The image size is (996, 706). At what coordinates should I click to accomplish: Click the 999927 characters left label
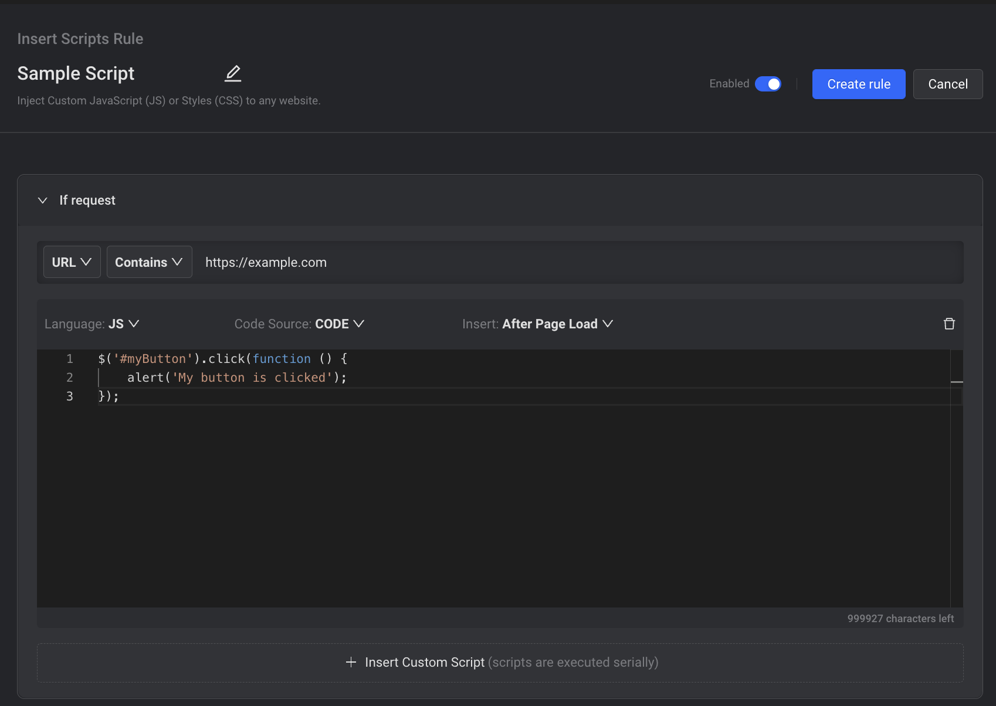(900, 619)
